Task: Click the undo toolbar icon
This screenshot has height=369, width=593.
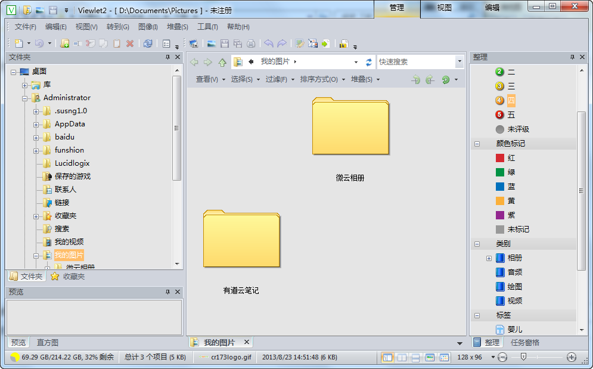Action: point(39,44)
